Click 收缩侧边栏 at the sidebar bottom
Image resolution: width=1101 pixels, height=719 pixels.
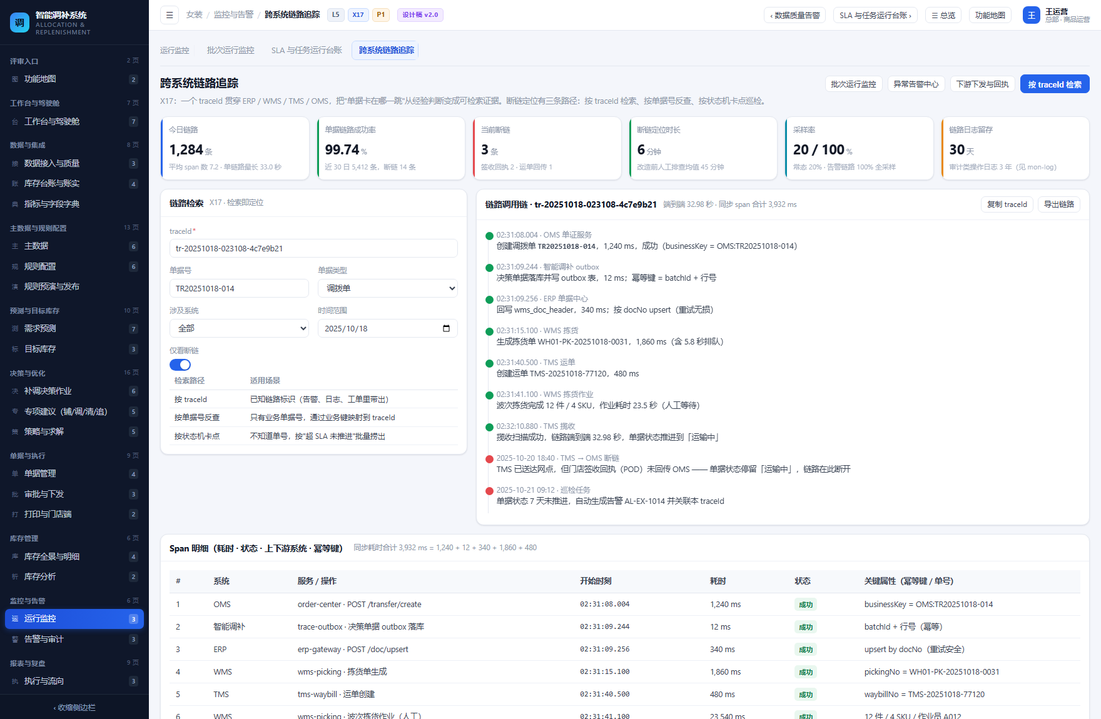tap(74, 707)
